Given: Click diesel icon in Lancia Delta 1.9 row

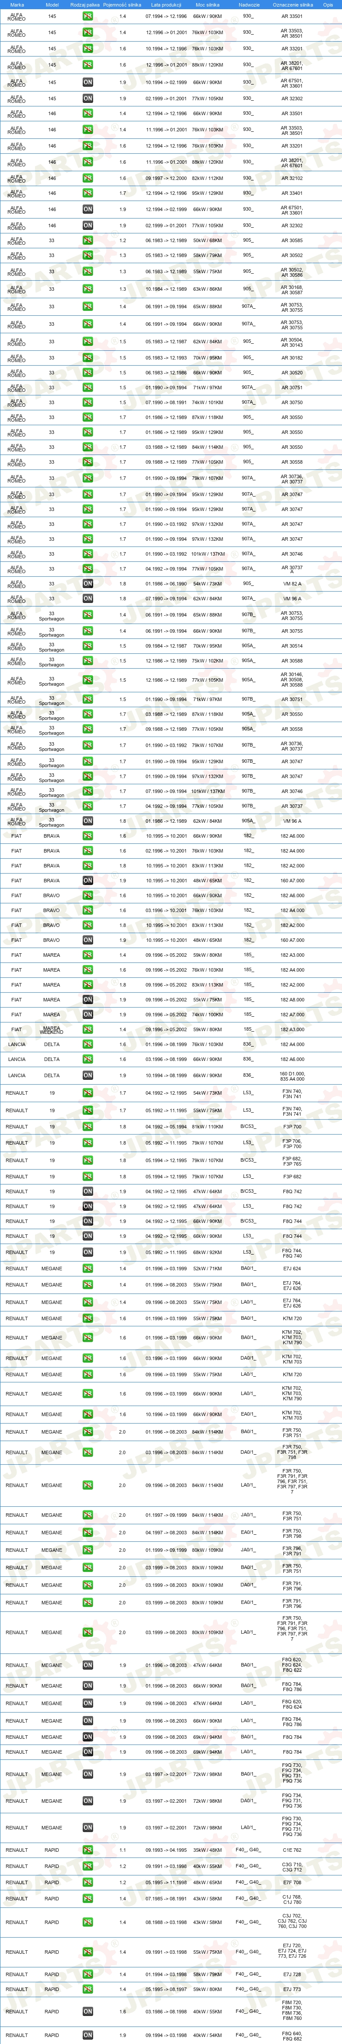Looking at the screenshot, I should click(x=88, y=1075).
